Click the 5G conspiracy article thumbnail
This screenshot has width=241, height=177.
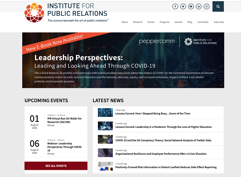[105, 139]
